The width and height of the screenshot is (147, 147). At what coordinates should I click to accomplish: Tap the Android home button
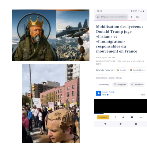[120, 124]
